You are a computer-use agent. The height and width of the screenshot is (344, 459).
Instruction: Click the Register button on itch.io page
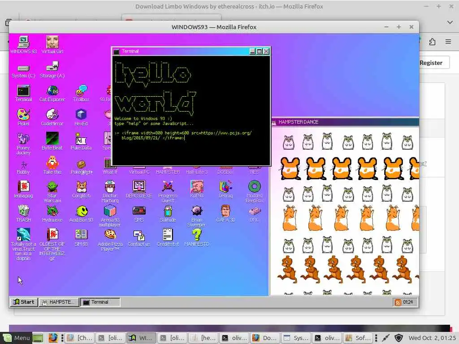(431, 63)
